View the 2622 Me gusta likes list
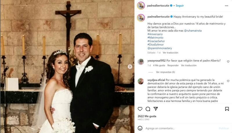 click(x=147, y=116)
